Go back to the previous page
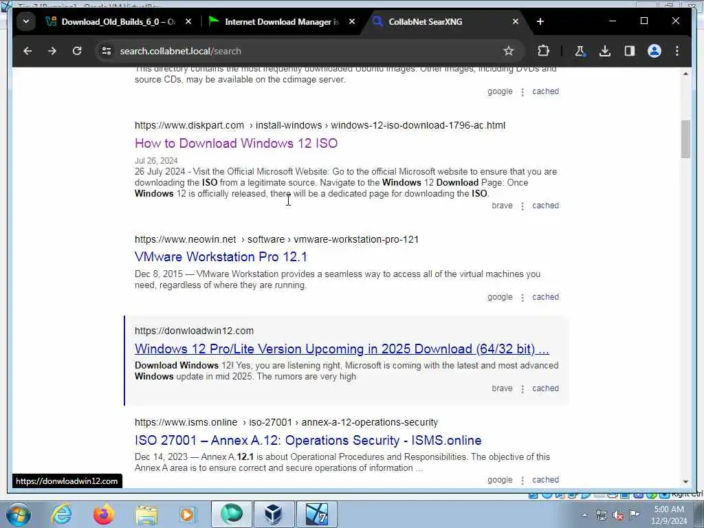The width and height of the screenshot is (704, 528). click(x=27, y=51)
